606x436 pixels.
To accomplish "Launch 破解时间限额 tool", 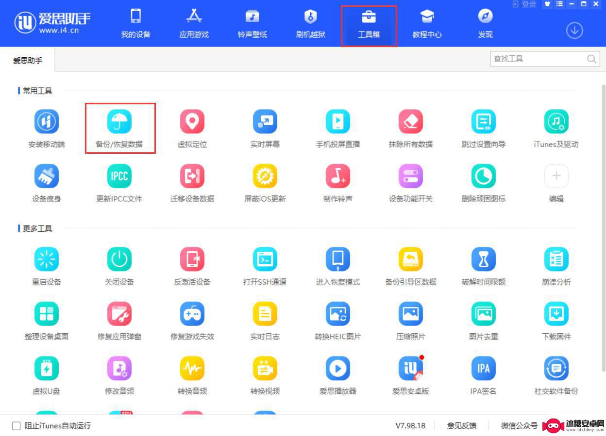I will [484, 259].
